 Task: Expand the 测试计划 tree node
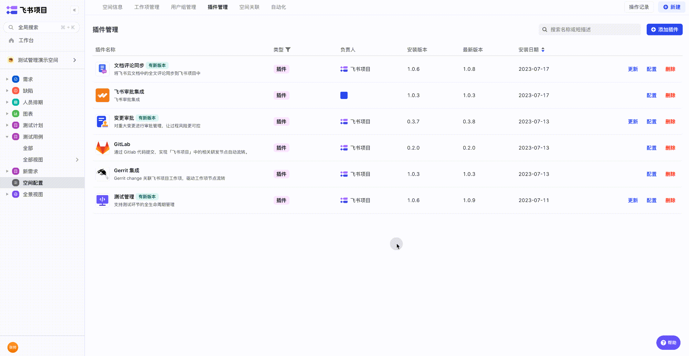click(x=7, y=125)
